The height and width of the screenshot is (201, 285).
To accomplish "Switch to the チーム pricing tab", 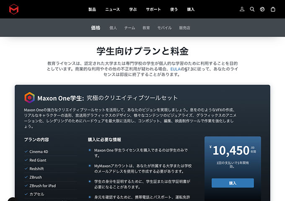I will point(130,28).
